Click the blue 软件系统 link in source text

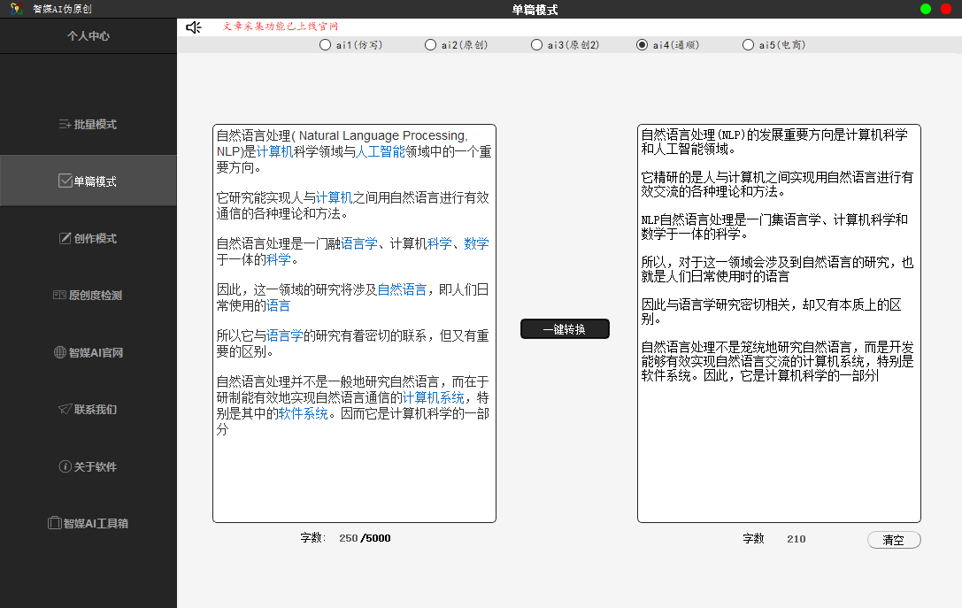[x=303, y=413]
